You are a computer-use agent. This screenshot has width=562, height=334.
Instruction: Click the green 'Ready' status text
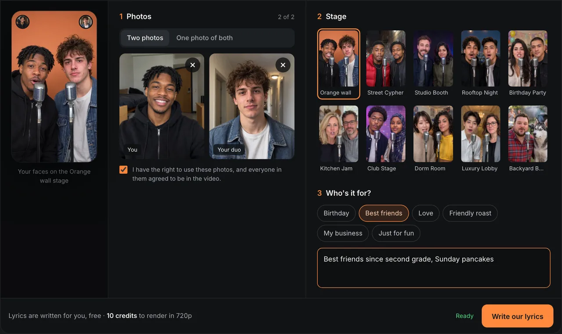tap(465, 316)
